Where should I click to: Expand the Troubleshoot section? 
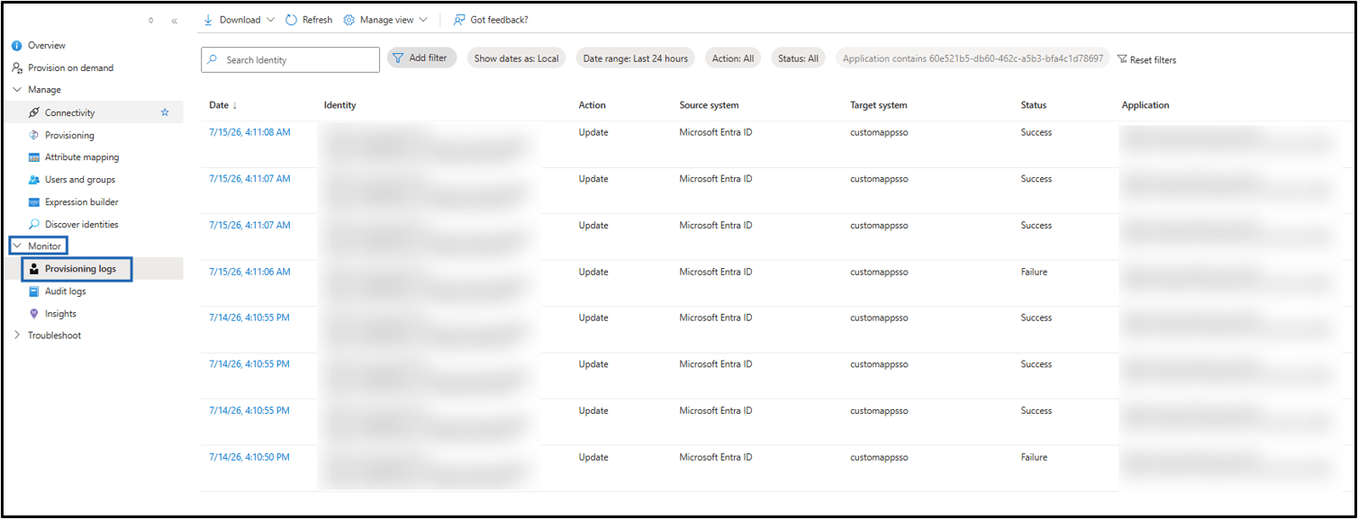[x=17, y=336]
